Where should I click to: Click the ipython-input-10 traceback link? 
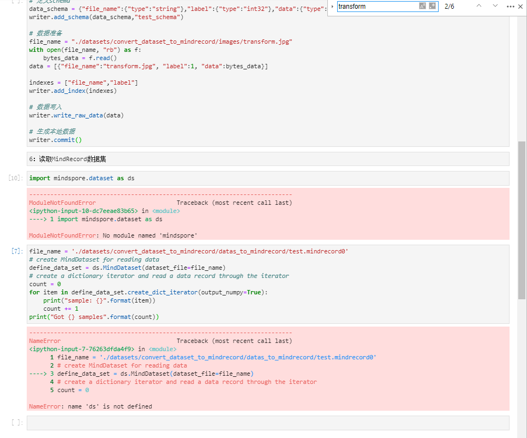[84, 211]
